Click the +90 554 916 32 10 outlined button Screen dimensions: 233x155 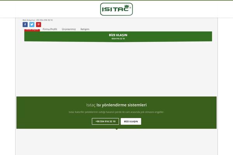point(105,121)
